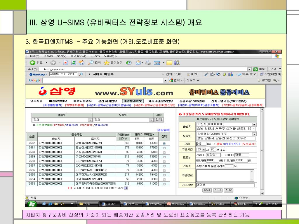Click the 검색 button beside 도착지 filter

pyautogui.click(x=159, y=120)
